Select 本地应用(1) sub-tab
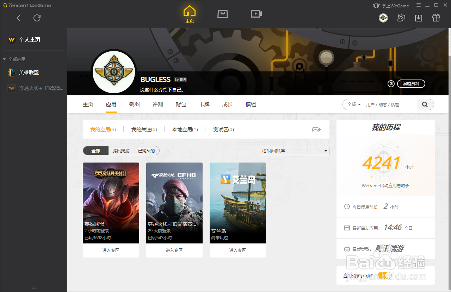The height and width of the screenshot is (292, 451). click(185, 129)
